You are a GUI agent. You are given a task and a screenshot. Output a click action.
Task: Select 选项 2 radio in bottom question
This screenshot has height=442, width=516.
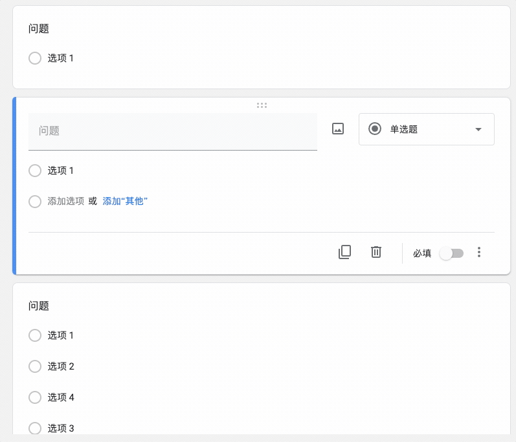tap(35, 366)
